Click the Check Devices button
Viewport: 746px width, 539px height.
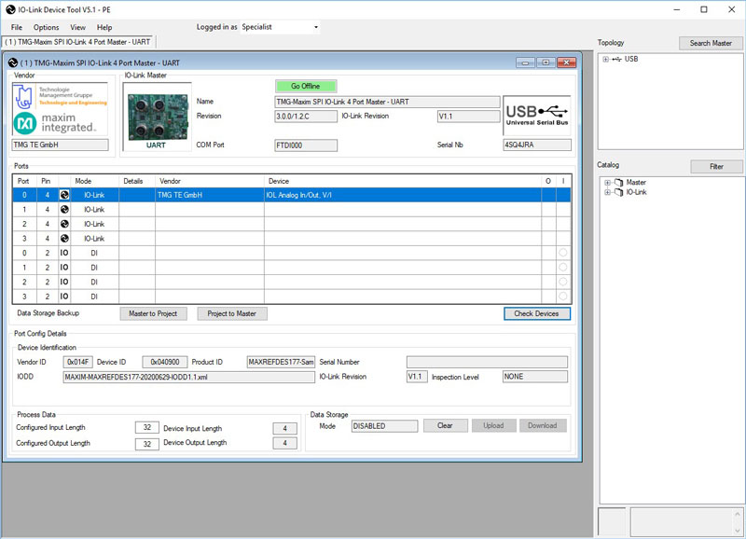click(x=537, y=313)
